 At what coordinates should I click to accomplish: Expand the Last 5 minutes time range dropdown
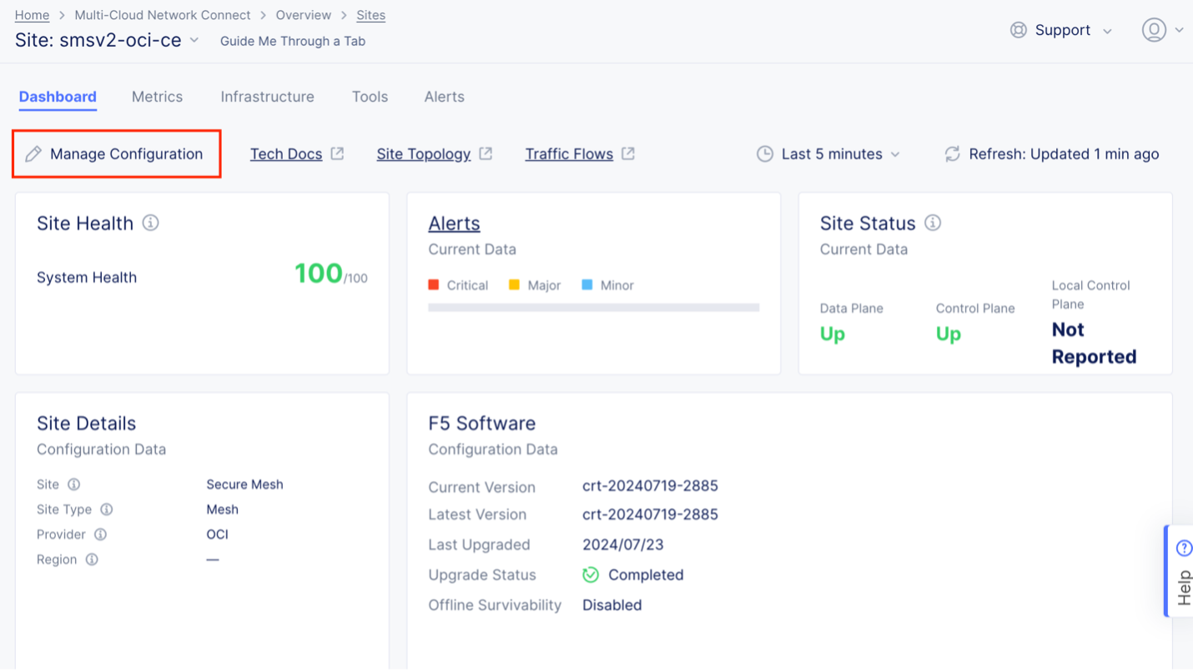(897, 153)
